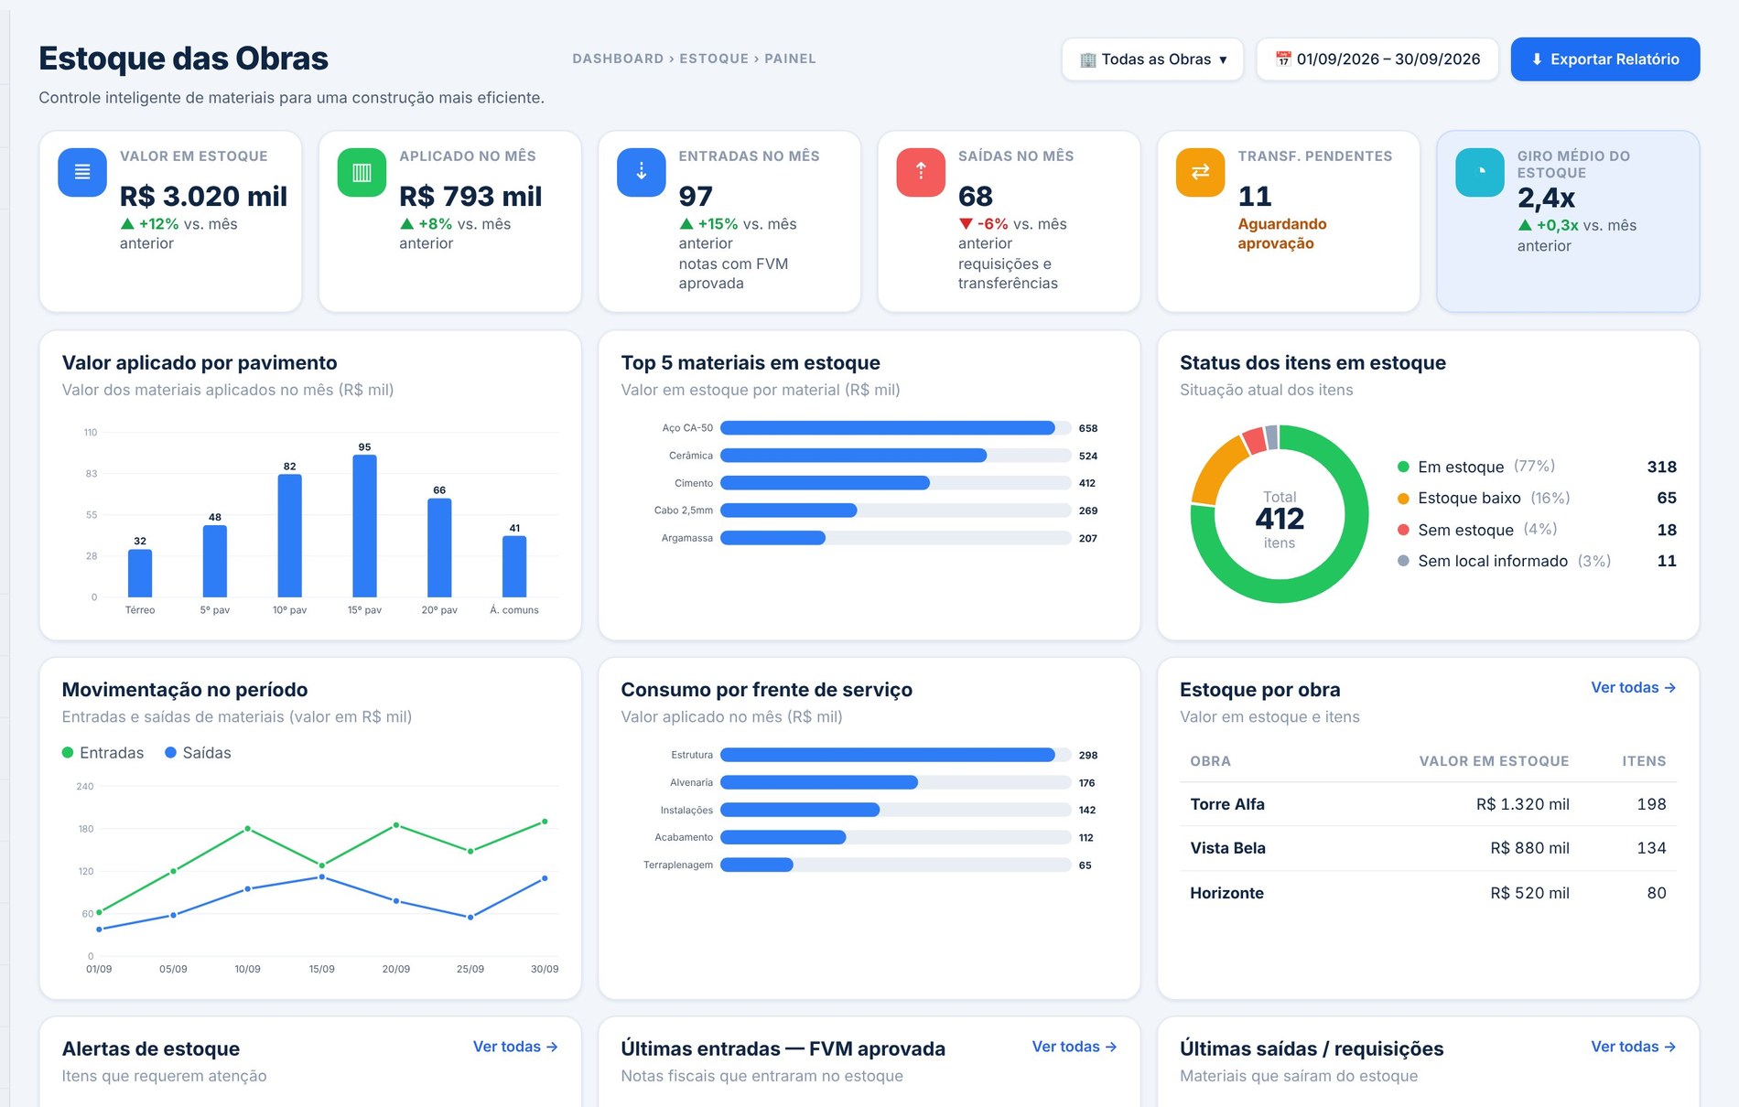Toggle the Entradas legend series
This screenshot has height=1107, width=1739.
(103, 753)
